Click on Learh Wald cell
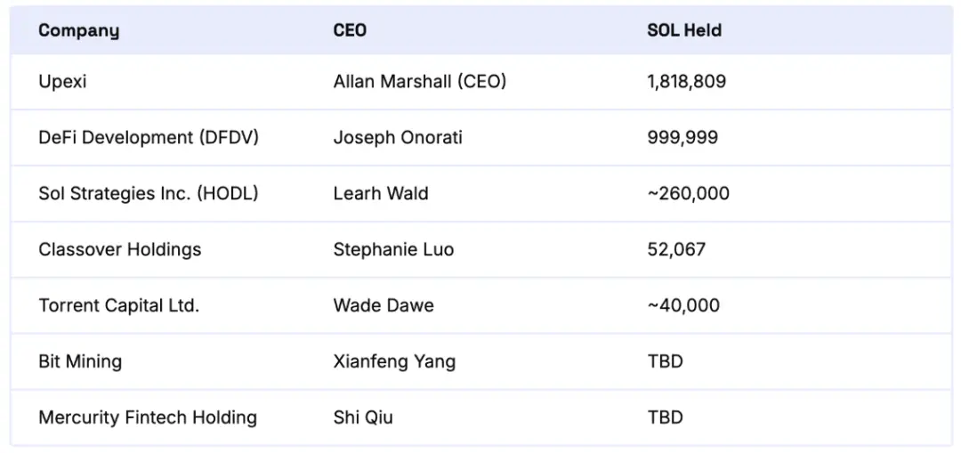961x453 pixels. 380,193
